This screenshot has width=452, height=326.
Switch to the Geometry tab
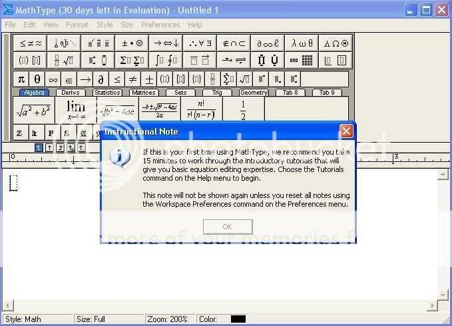click(x=254, y=93)
